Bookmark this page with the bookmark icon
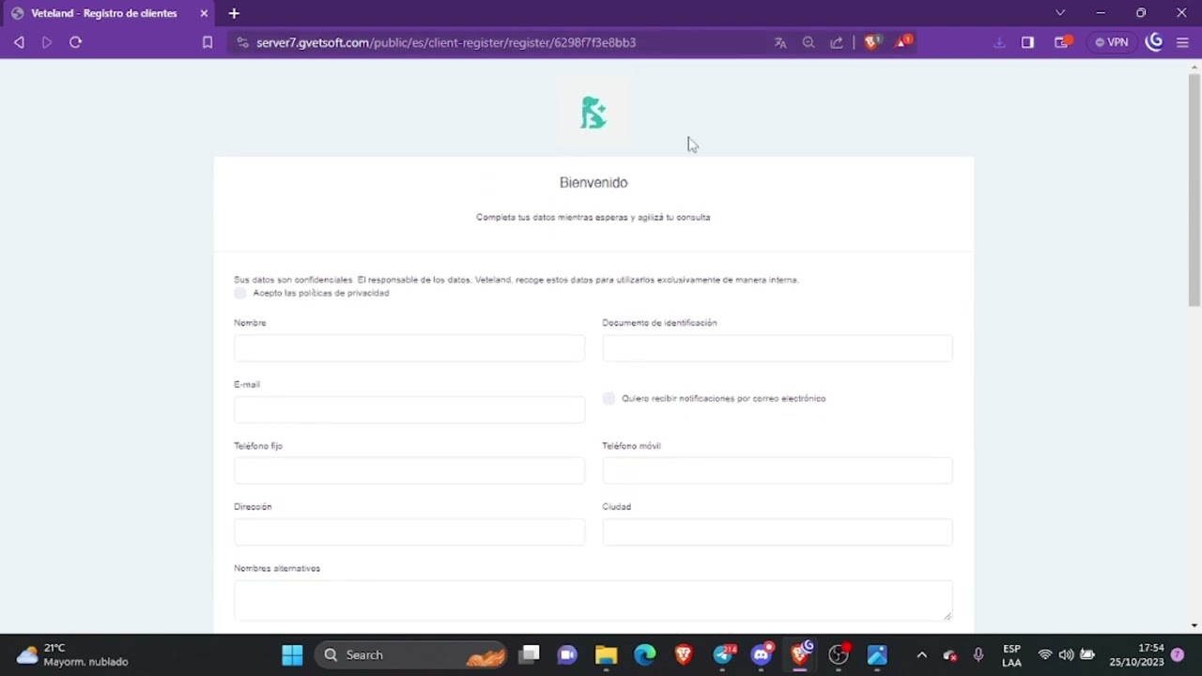Image resolution: width=1202 pixels, height=676 pixels. click(x=208, y=42)
